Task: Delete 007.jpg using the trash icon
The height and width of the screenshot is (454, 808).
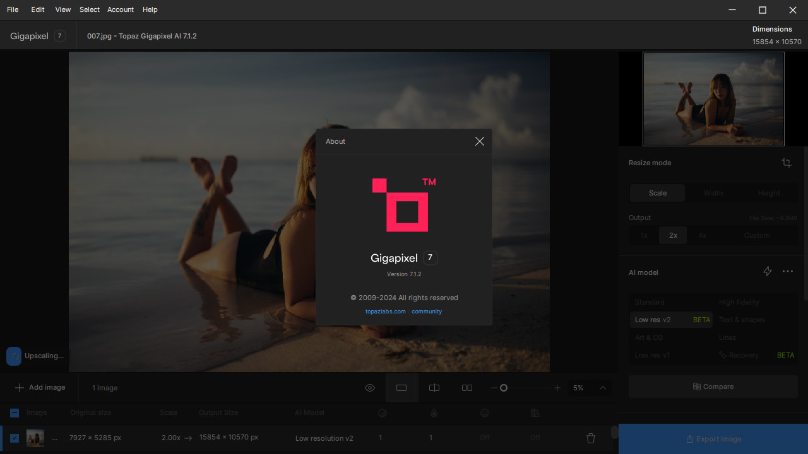Action: click(590, 438)
